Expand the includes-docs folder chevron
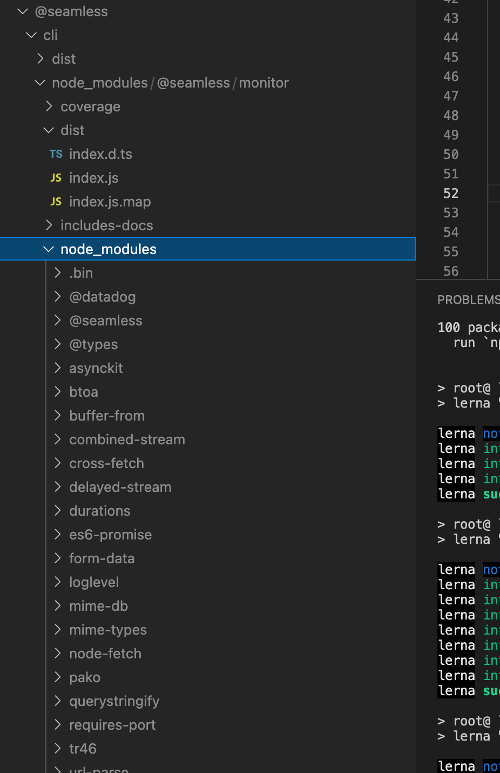Viewport: 500px width, 773px height. click(x=49, y=225)
